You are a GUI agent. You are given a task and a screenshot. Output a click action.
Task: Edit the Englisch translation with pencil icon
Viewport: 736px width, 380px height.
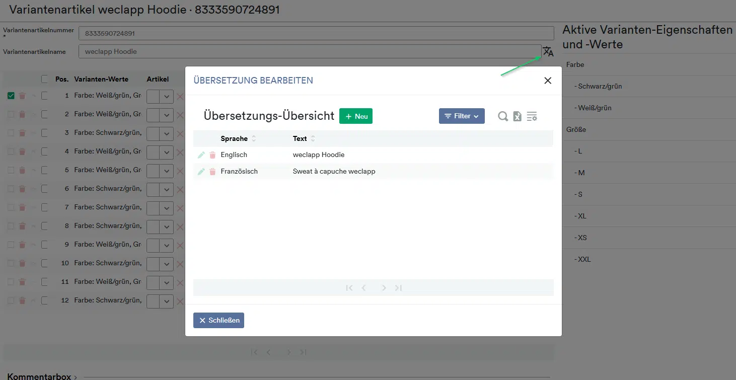(201, 155)
